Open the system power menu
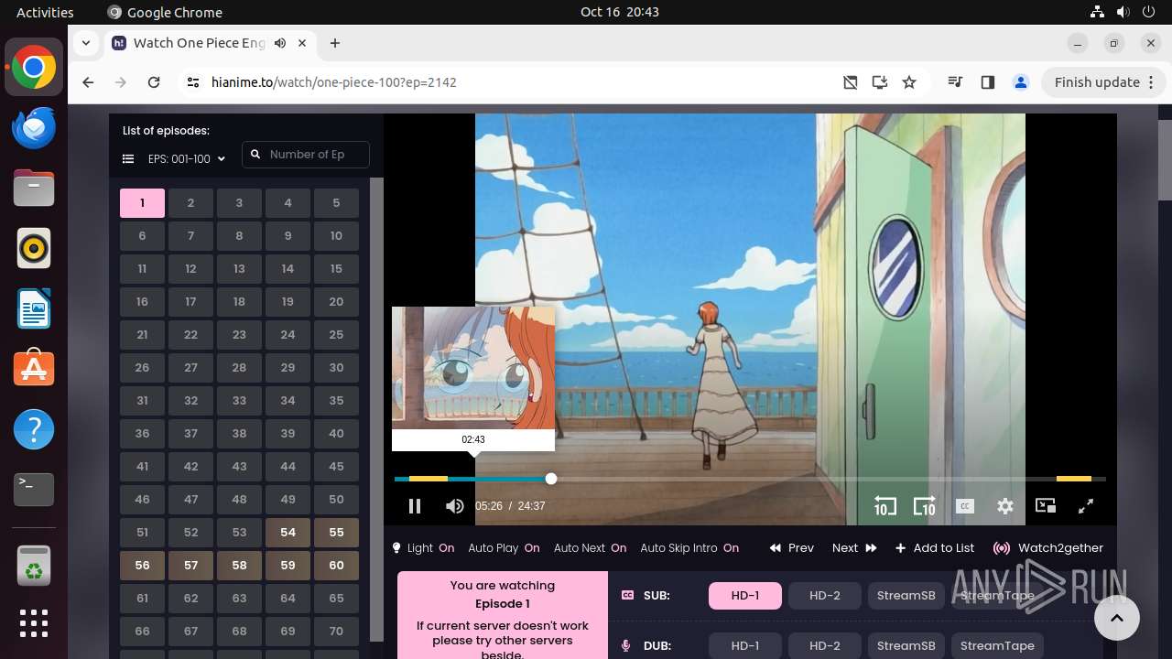Screen dimensions: 1172x659 point(1147,12)
